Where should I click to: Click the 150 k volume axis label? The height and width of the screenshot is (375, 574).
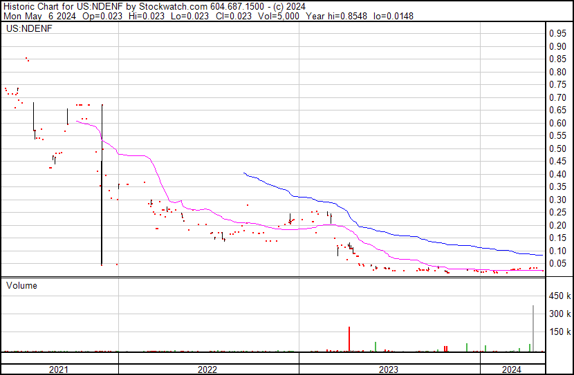[559, 331]
